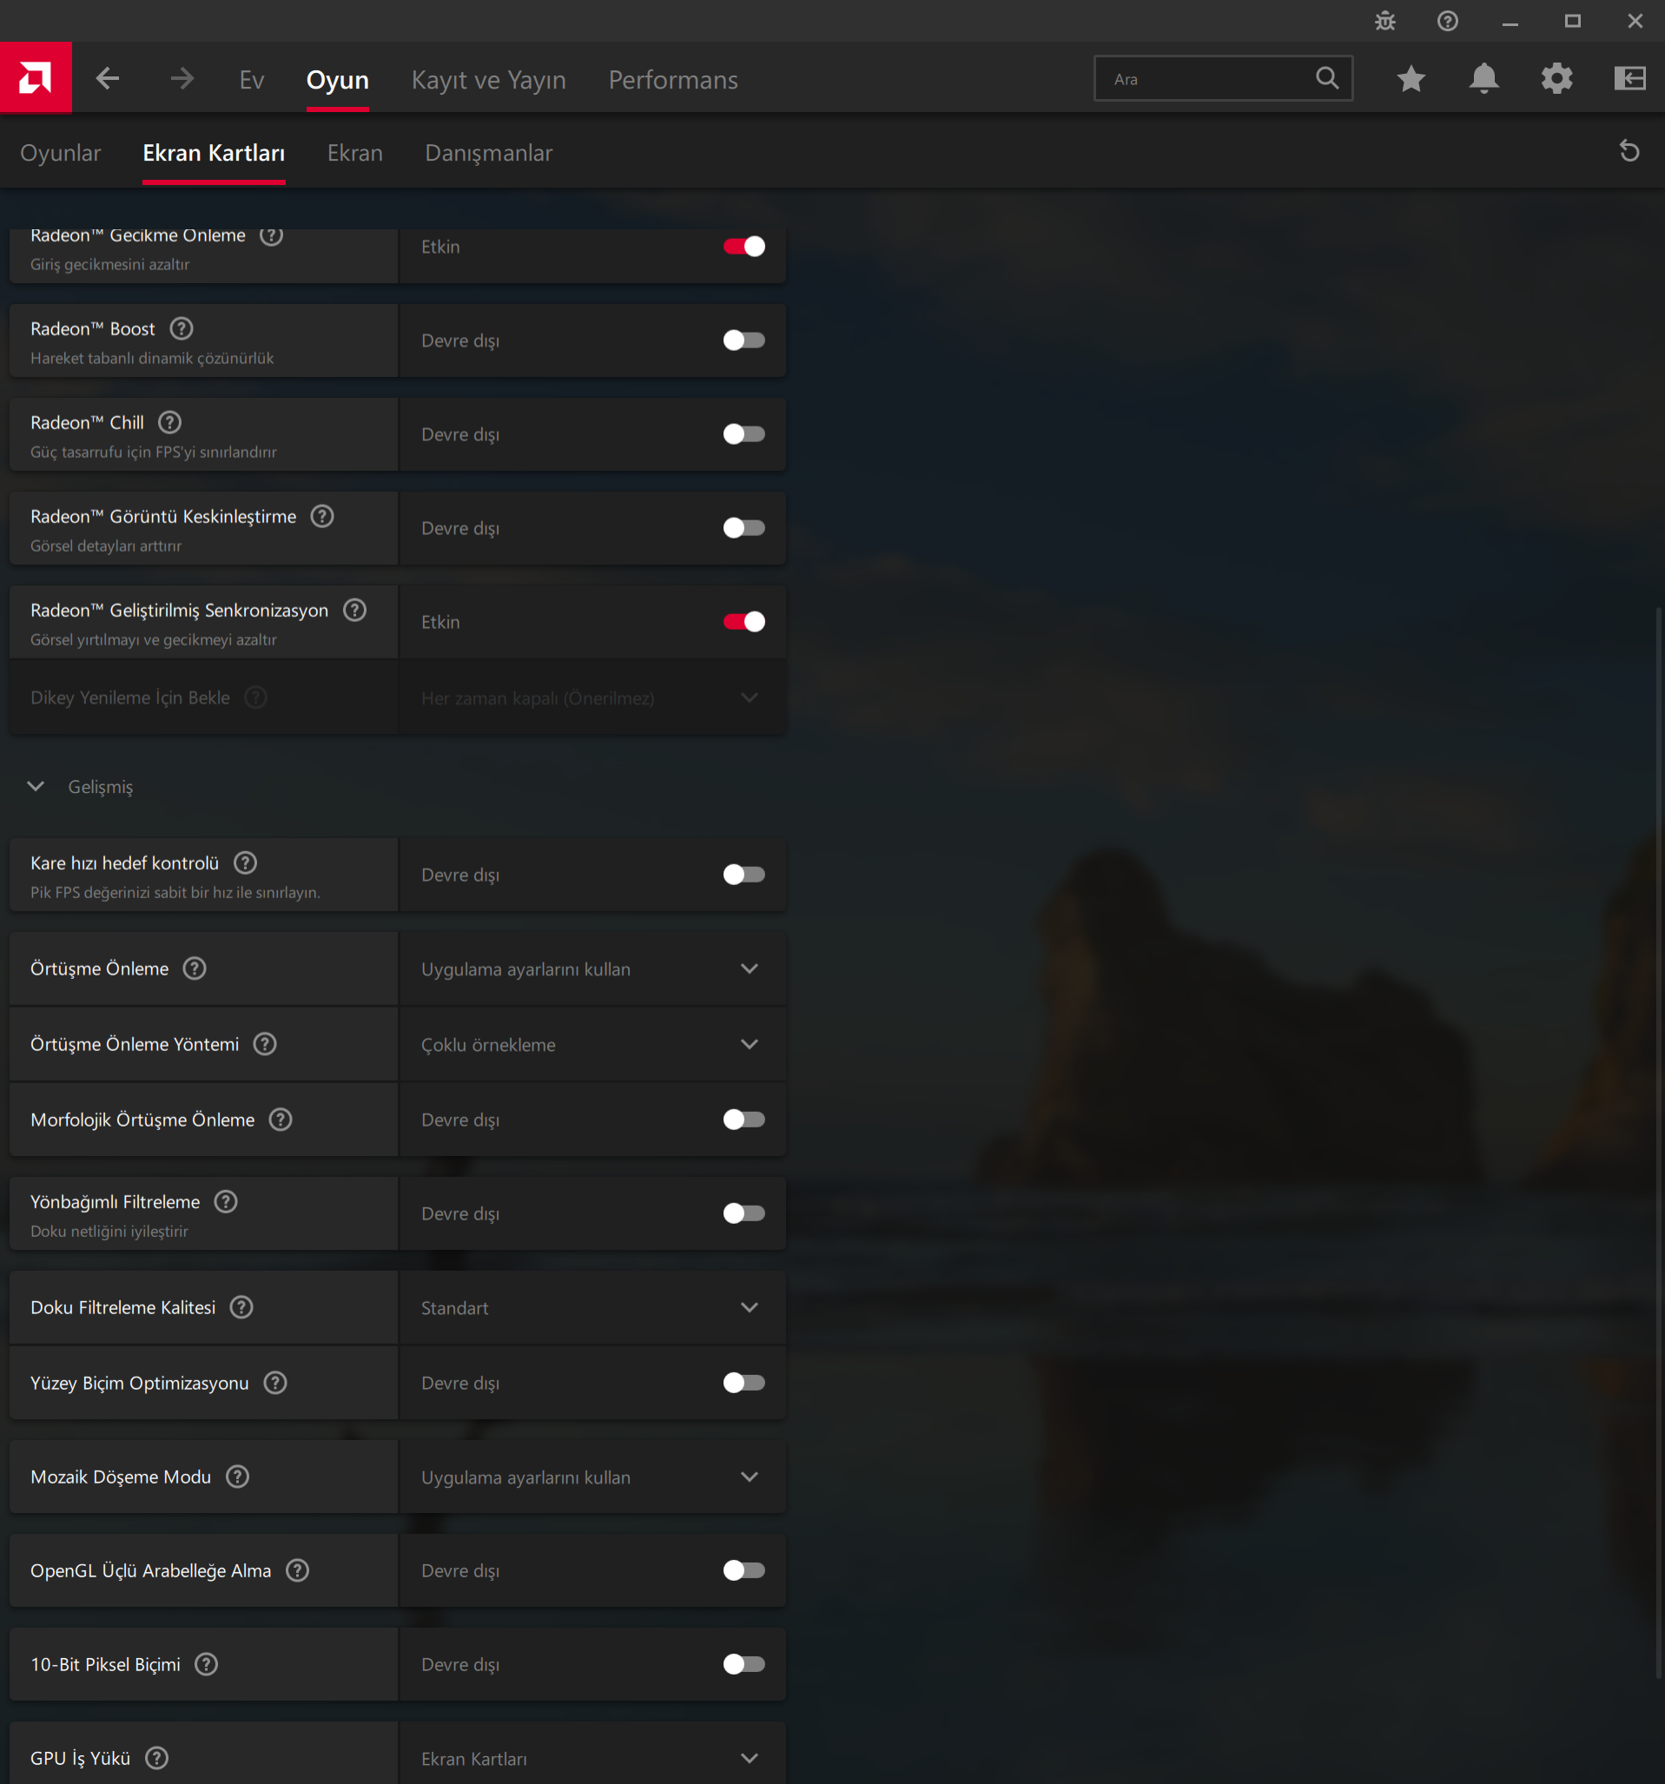1665x1784 pixels.
Task: Toggle the sidebar panel icon
Action: 1630,79
